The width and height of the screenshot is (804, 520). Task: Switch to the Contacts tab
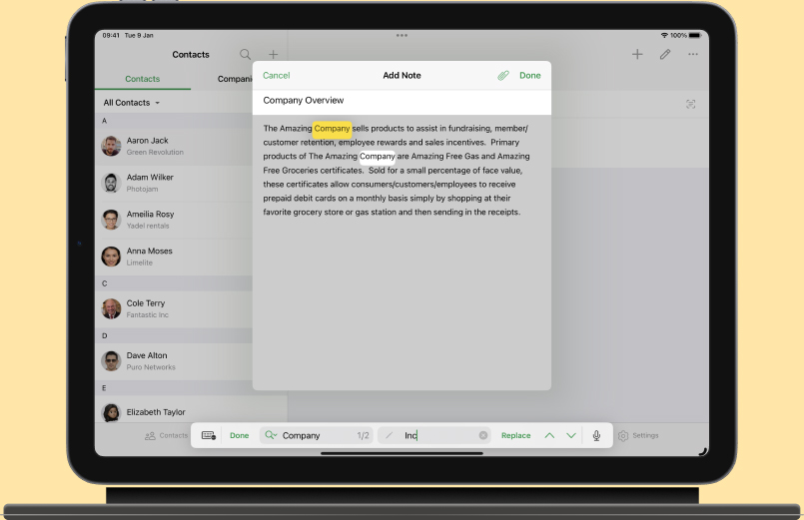(142, 79)
